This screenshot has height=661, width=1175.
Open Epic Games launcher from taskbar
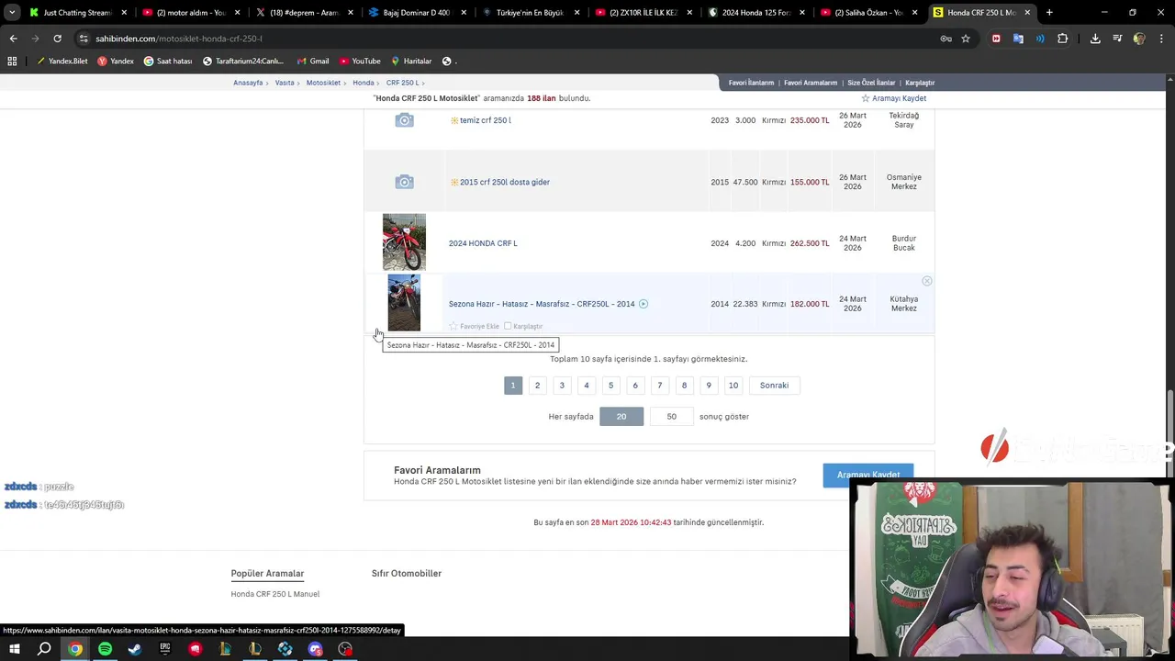165,649
